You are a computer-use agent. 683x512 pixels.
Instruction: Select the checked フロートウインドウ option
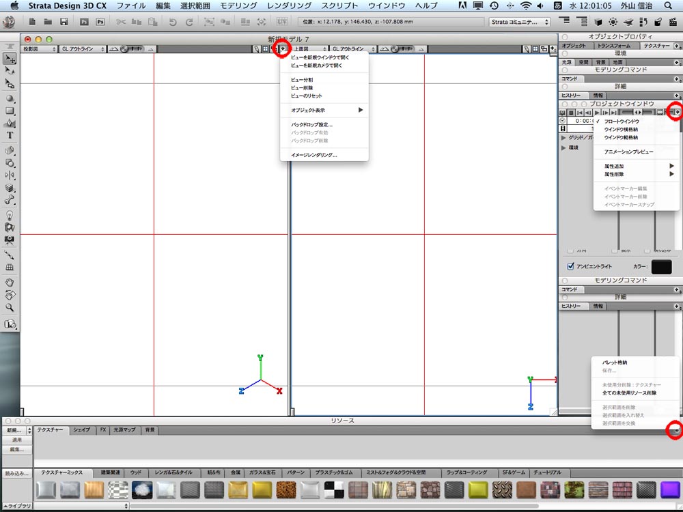click(621, 122)
